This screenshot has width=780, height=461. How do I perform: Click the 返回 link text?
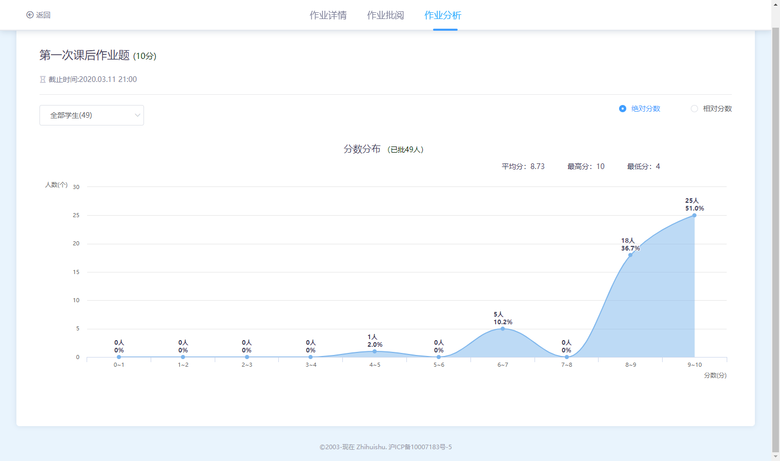coord(44,15)
